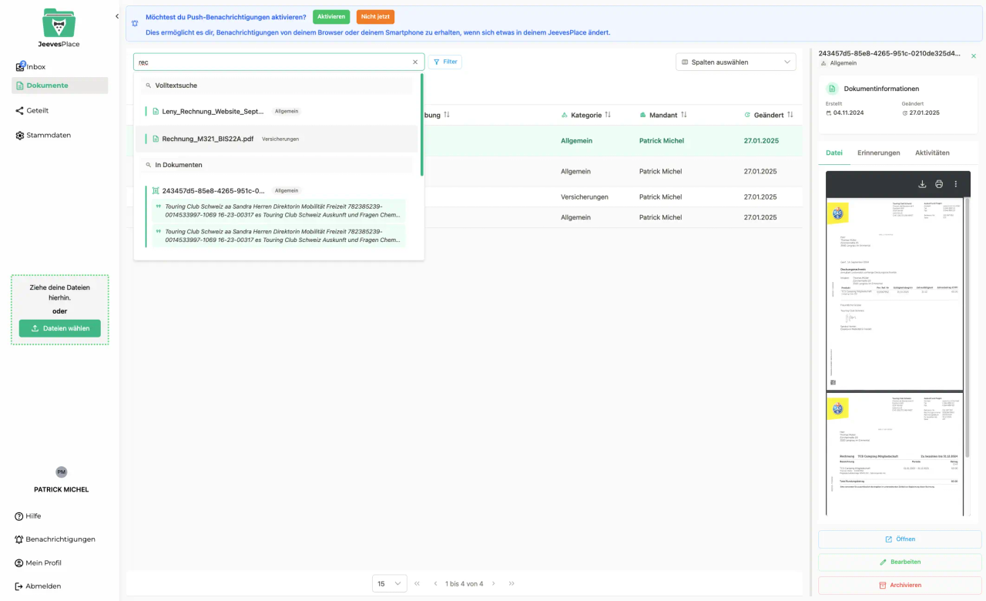This screenshot has height=601, width=986.
Task: Click inside the search field showing rec
Action: tap(231, 62)
